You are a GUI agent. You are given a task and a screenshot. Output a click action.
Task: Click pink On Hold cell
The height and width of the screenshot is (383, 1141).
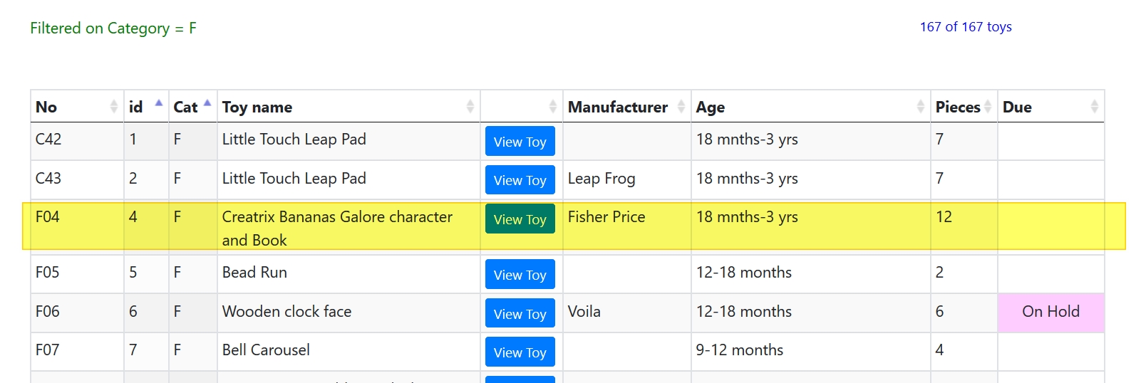pos(1050,312)
